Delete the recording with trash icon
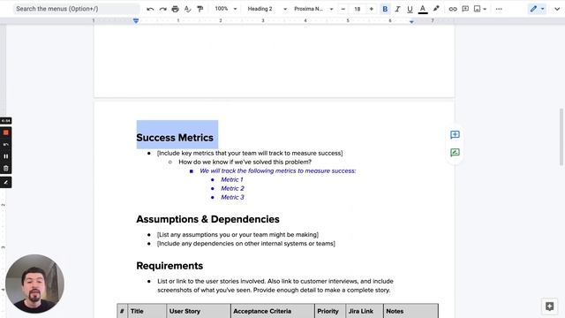This screenshot has height=318, width=565. 6,169
